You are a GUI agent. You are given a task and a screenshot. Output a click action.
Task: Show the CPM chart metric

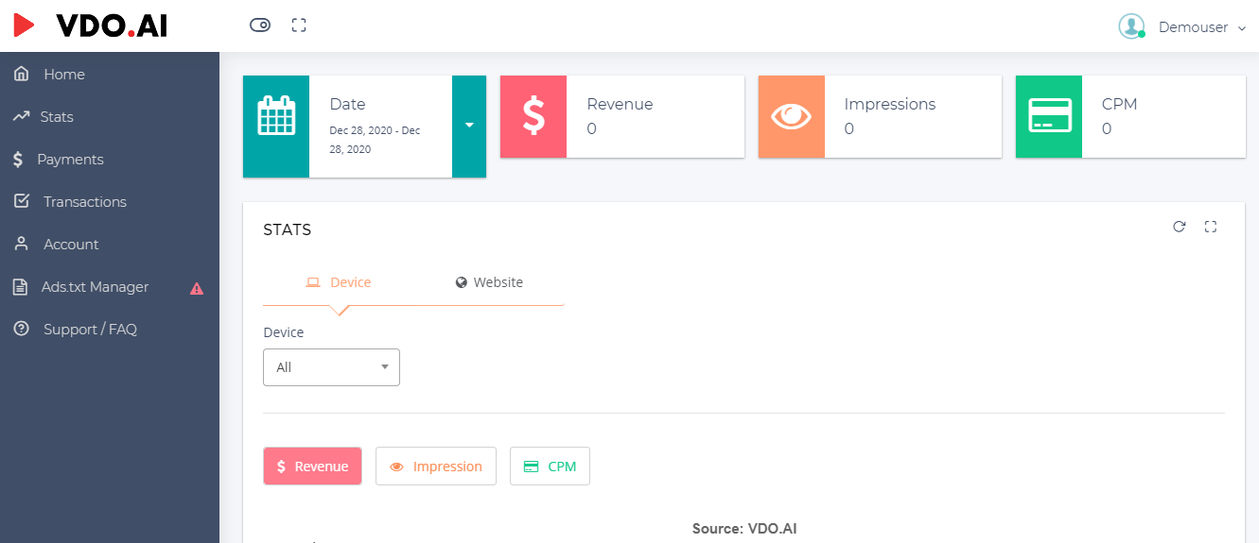coord(550,467)
